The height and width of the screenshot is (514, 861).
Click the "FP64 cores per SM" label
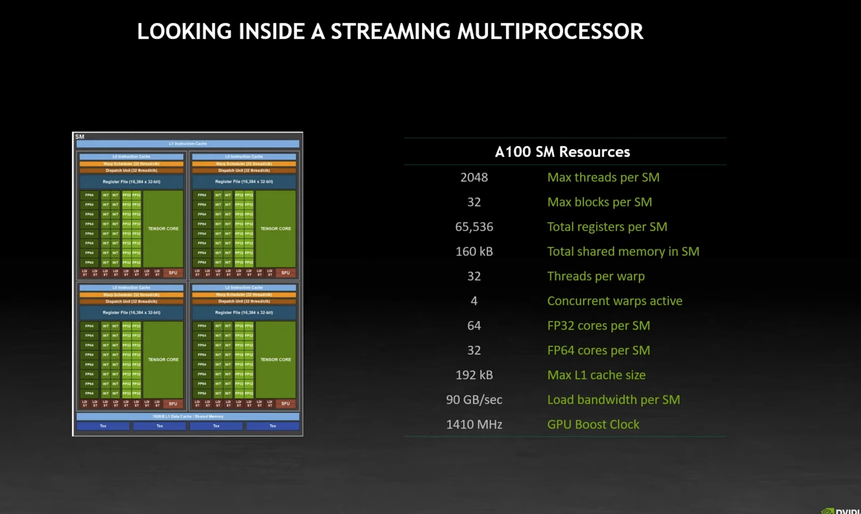pyautogui.click(x=599, y=350)
